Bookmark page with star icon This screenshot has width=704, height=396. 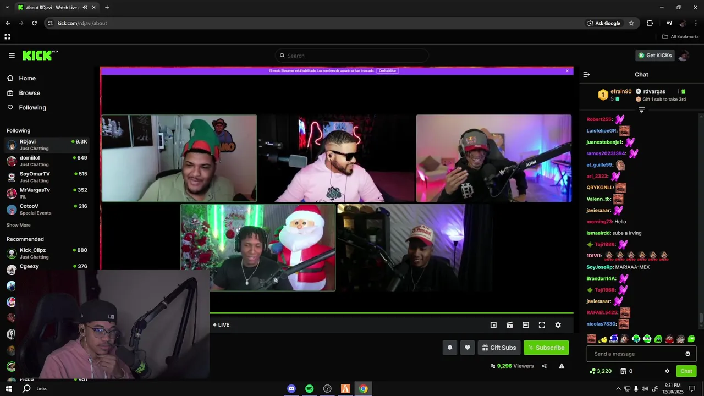(x=631, y=23)
